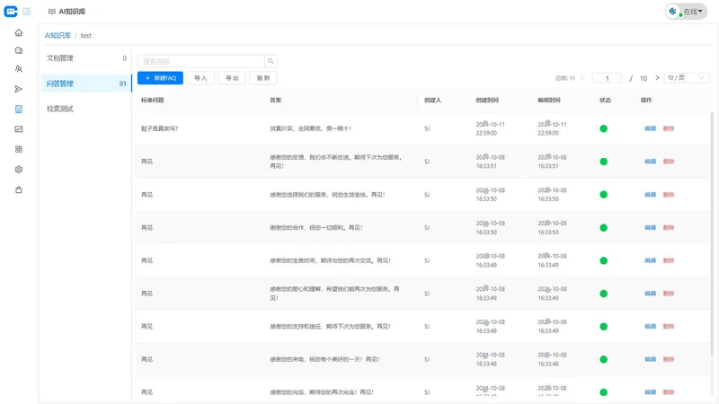Edit the row answering 谢谢您的合作
The image size is (719, 404).
650,228
